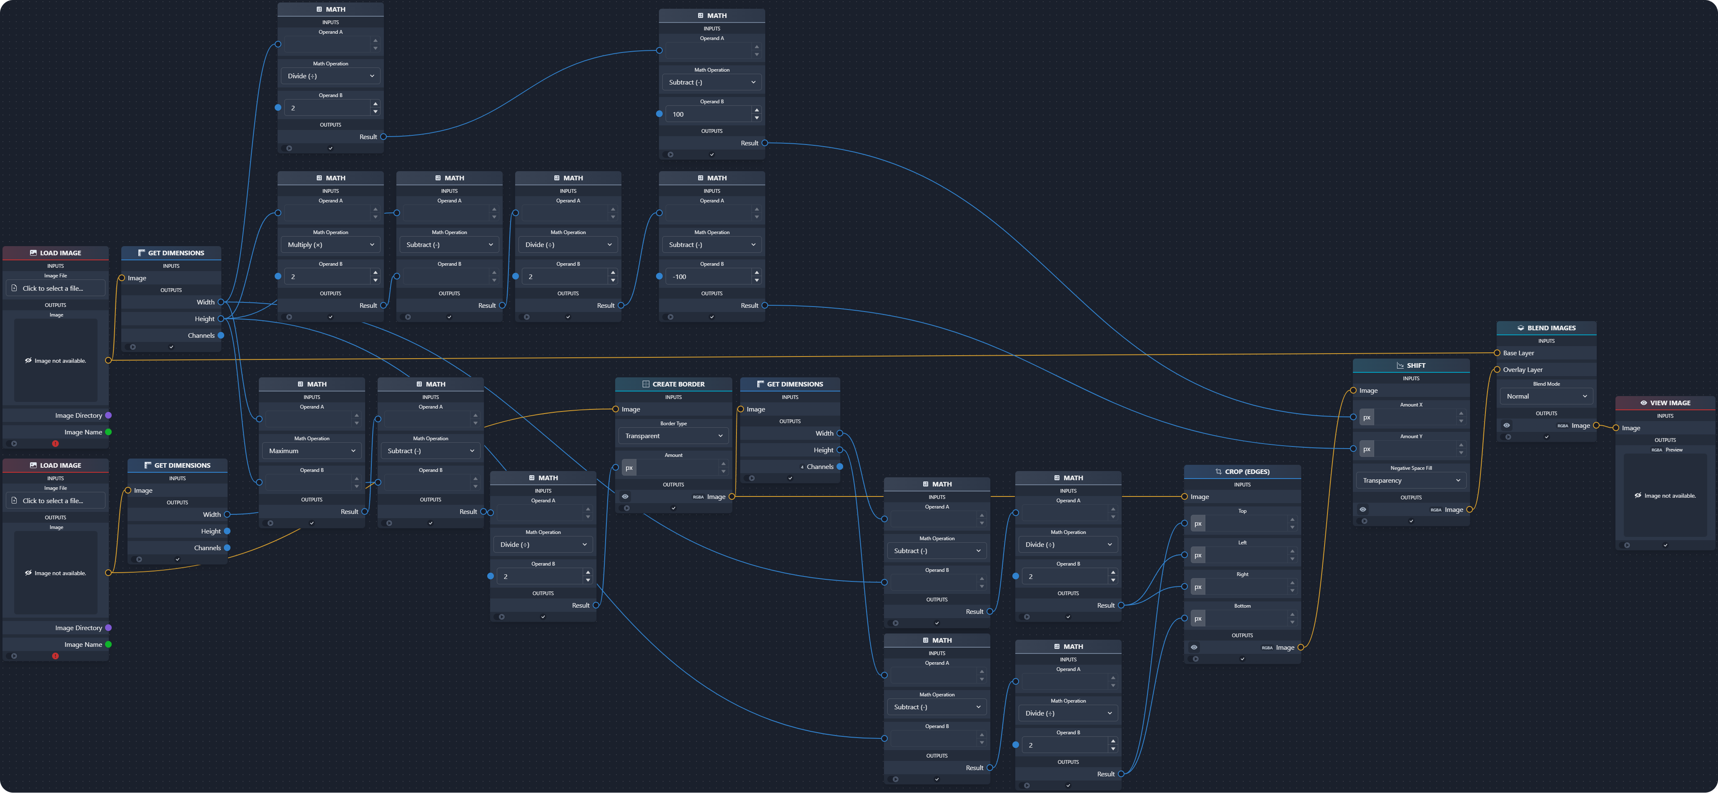Toggle the eye on Shift Image output

[x=1362, y=509]
